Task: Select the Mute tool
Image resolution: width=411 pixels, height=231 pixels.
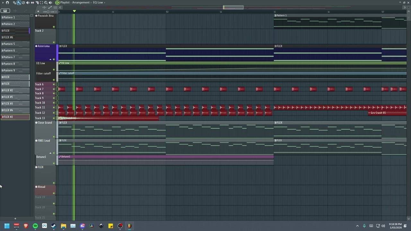Action: [x=28, y=3]
